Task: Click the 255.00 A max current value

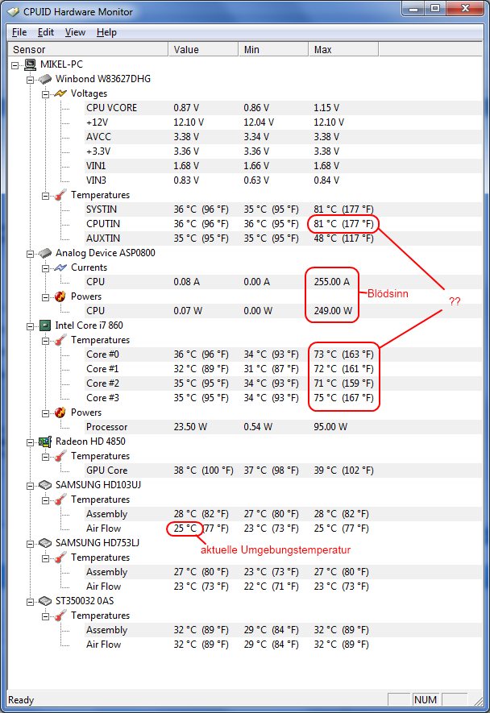Action: (x=332, y=282)
